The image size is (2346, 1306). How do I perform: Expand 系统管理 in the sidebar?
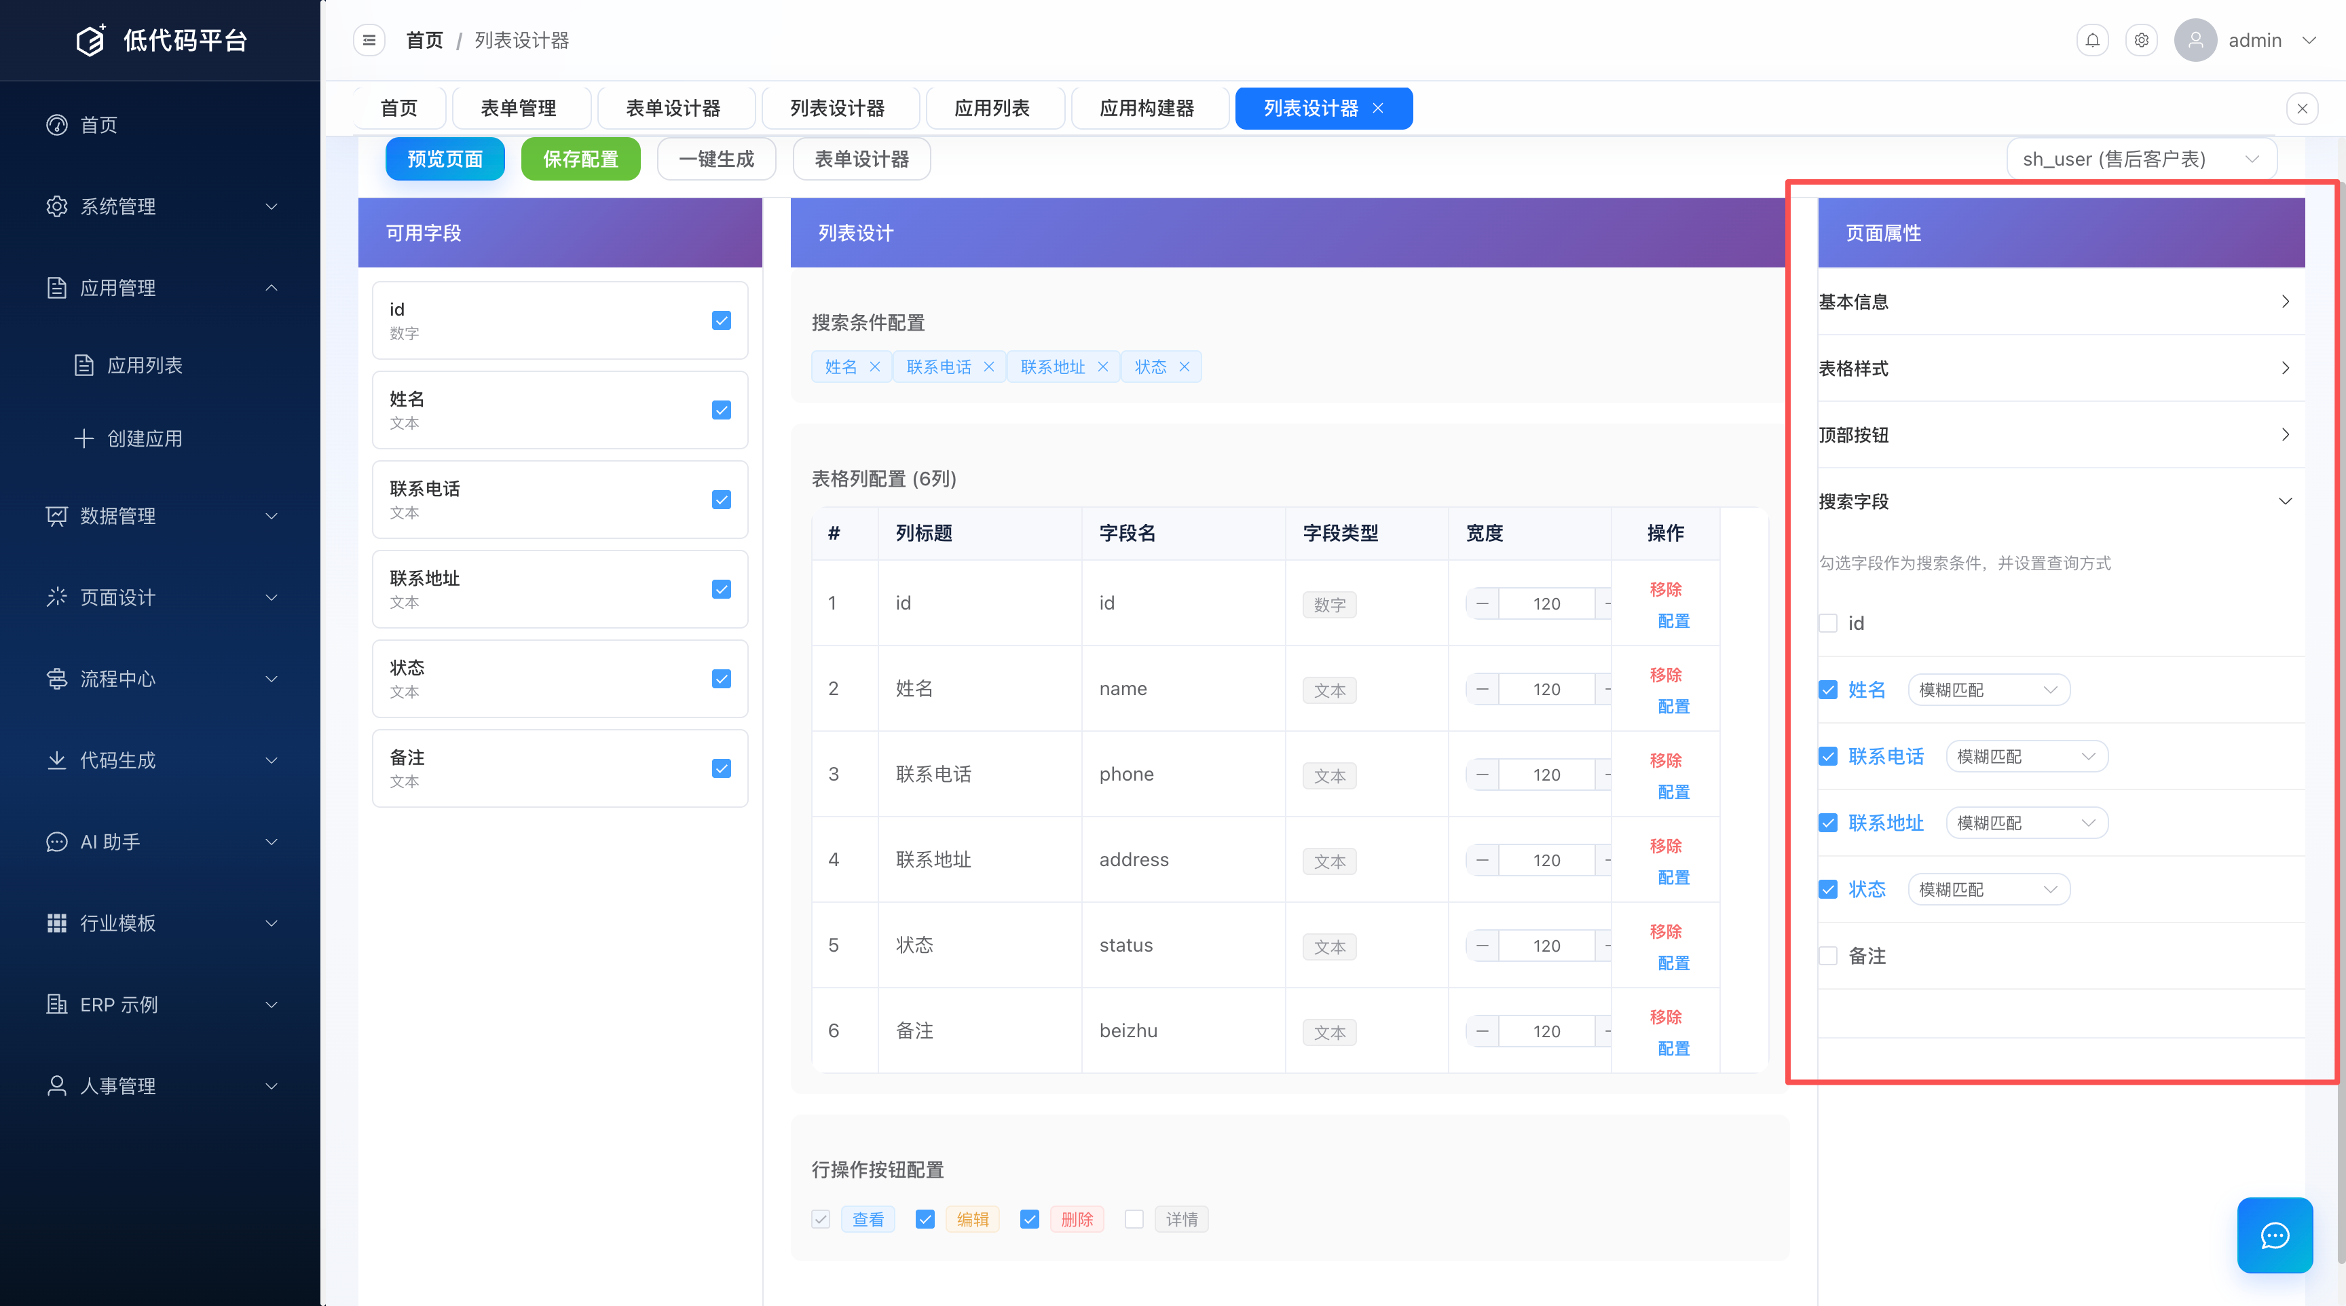pyautogui.click(x=160, y=206)
